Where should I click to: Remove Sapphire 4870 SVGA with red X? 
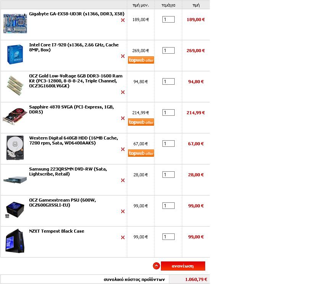tap(123, 118)
